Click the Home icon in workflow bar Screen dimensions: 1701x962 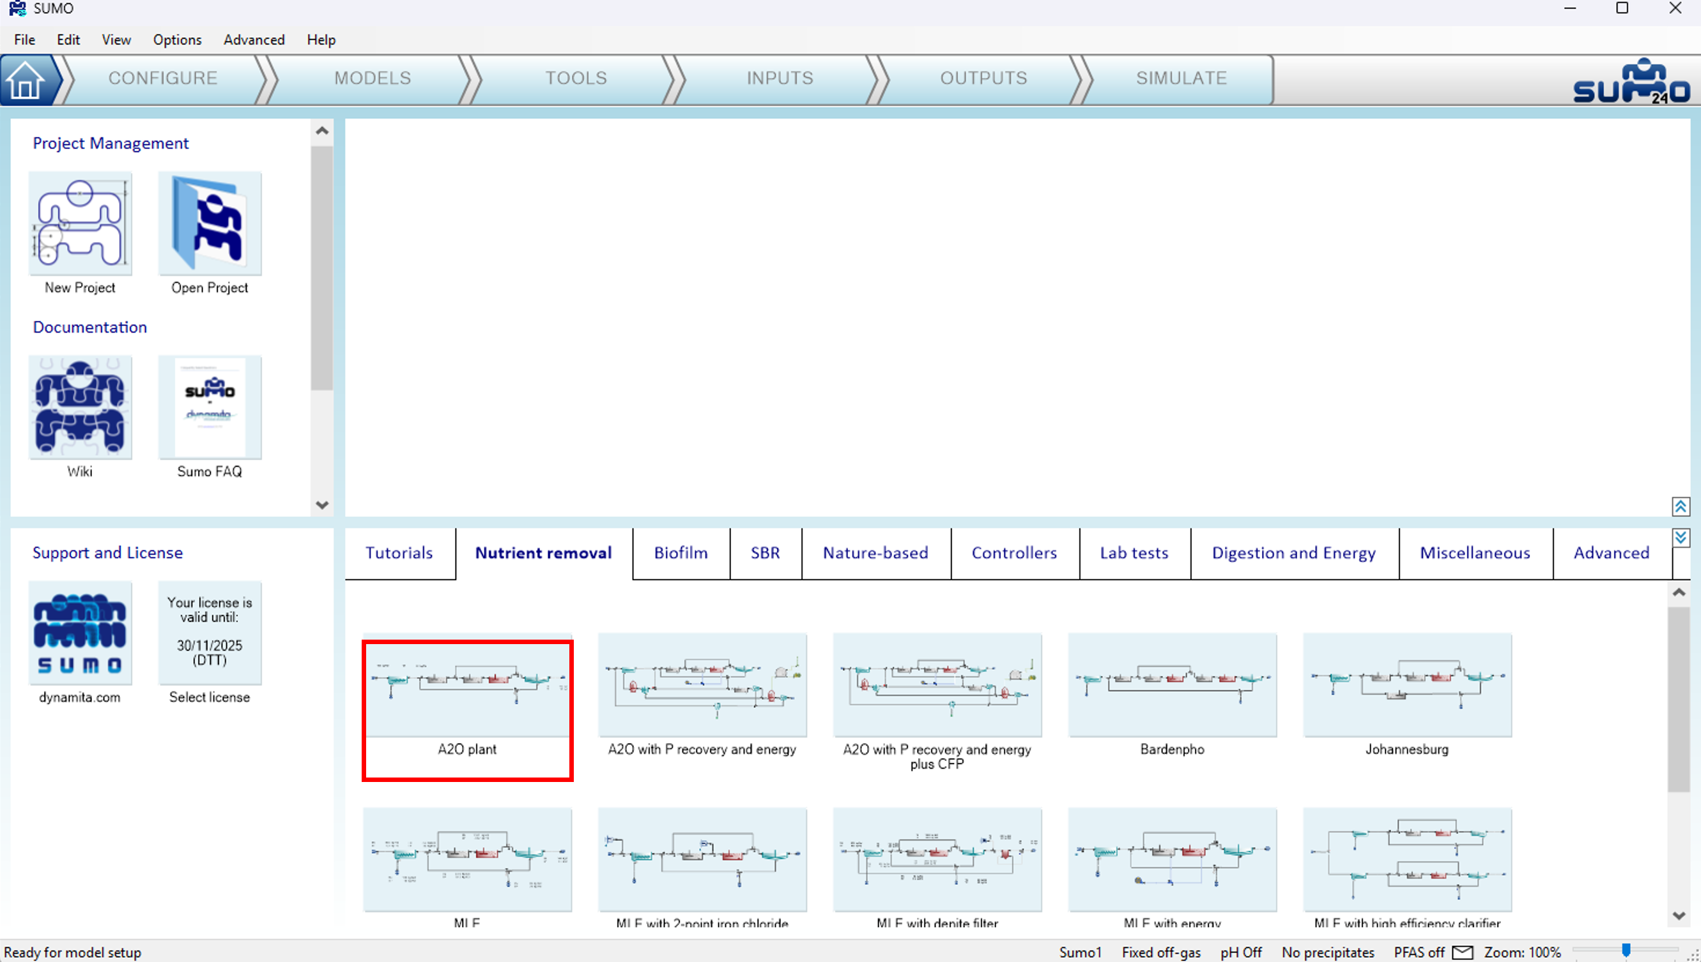coord(26,80)
